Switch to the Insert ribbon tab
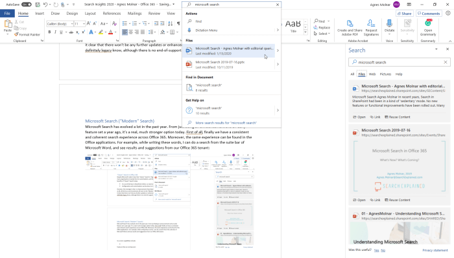 40,14
